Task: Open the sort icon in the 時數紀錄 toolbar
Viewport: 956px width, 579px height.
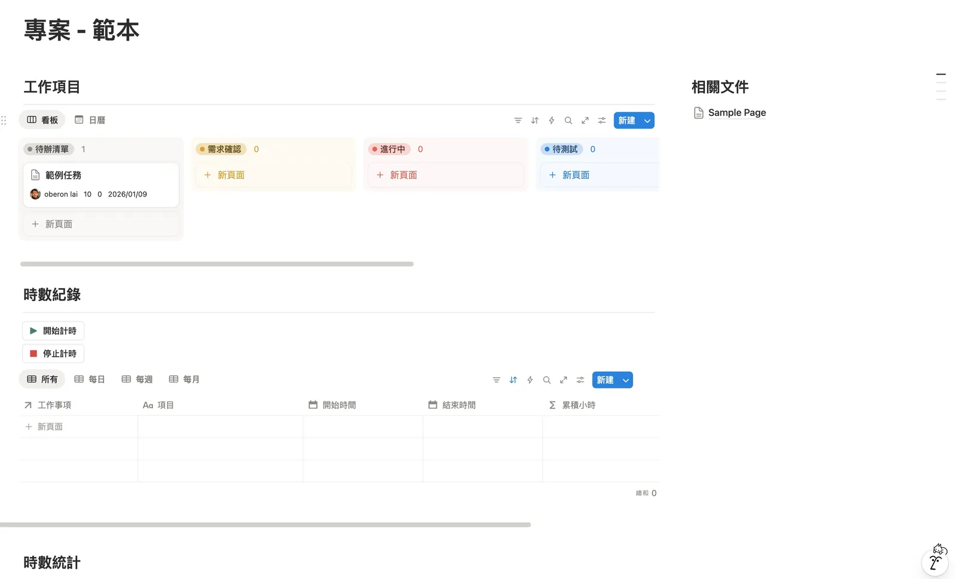Action: click(513, 379)
